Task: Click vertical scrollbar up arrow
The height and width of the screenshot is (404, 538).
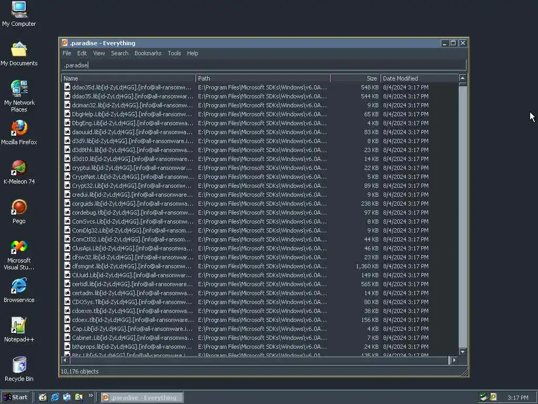Action: [462, 78]
